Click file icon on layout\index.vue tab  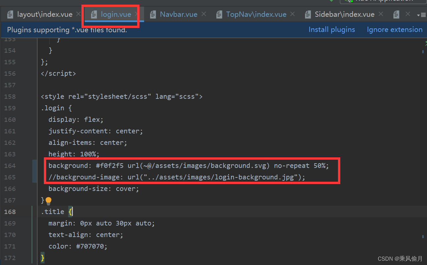11,14
